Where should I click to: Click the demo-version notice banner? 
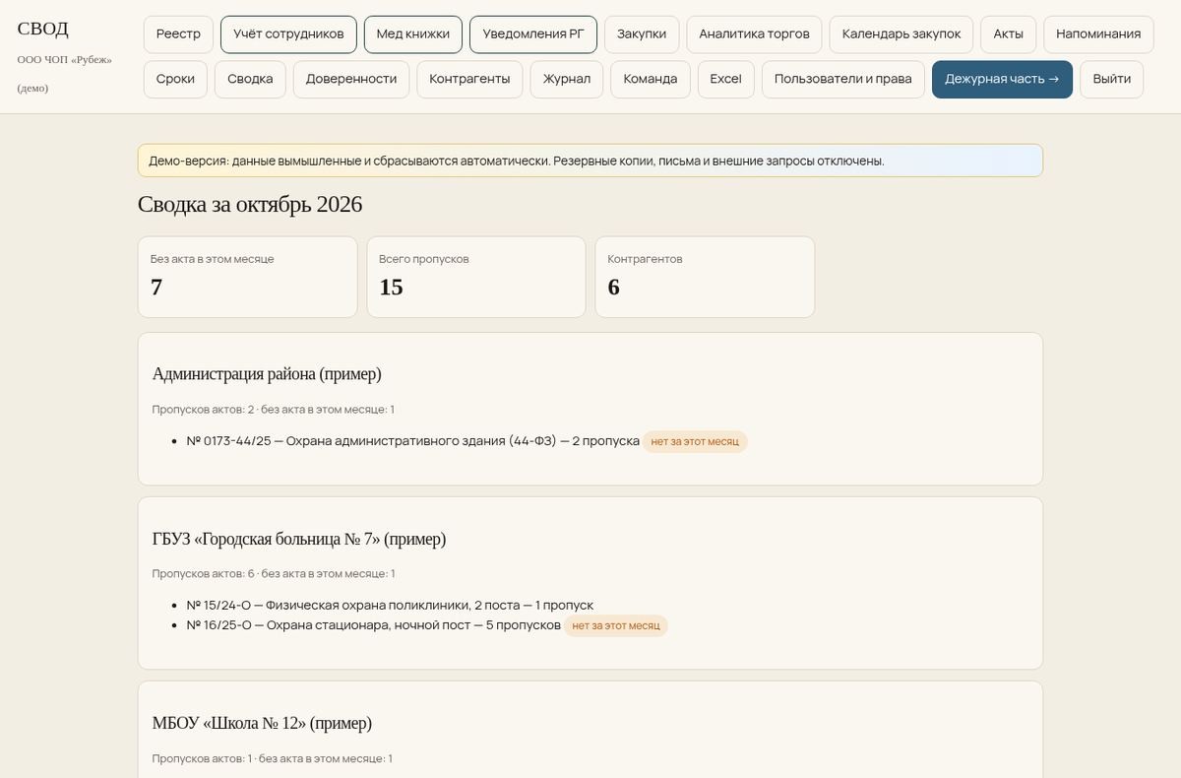click(x=590, y=161)
